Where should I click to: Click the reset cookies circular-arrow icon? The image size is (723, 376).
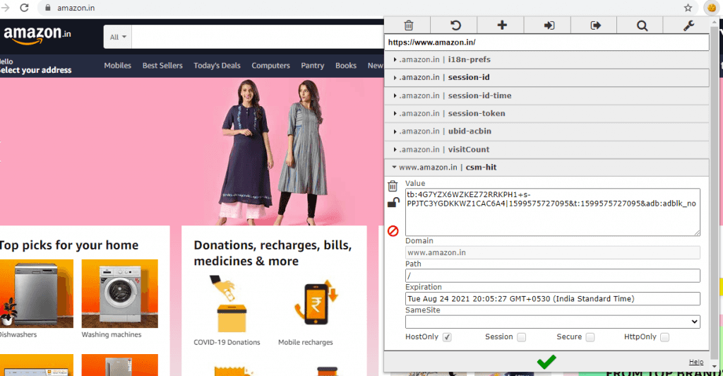coord(455,25)
